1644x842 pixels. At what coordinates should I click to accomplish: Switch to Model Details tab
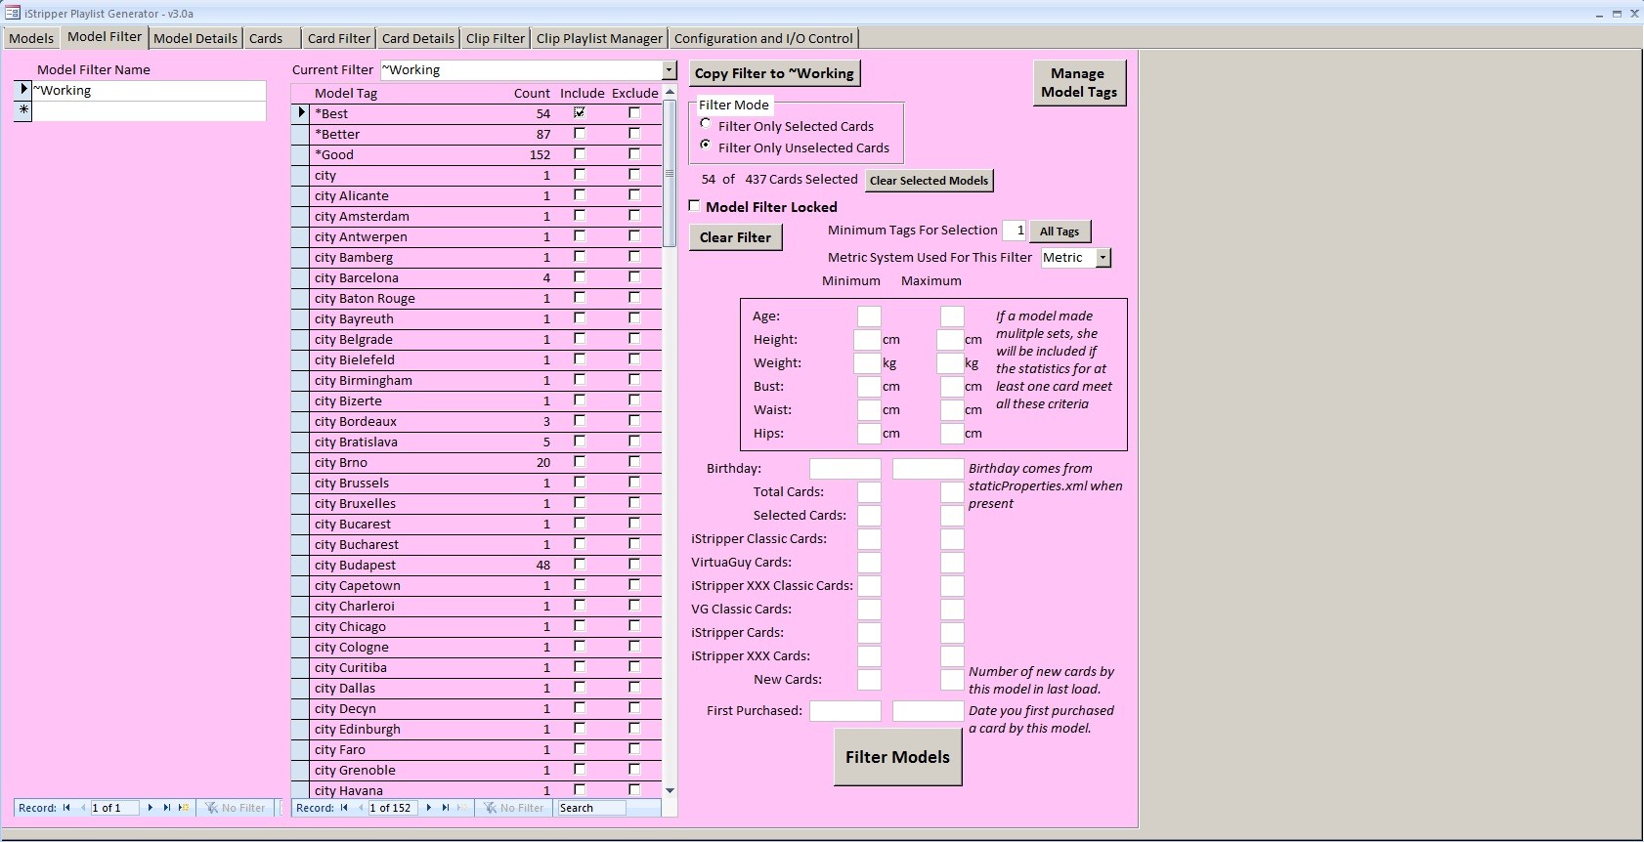195,38
